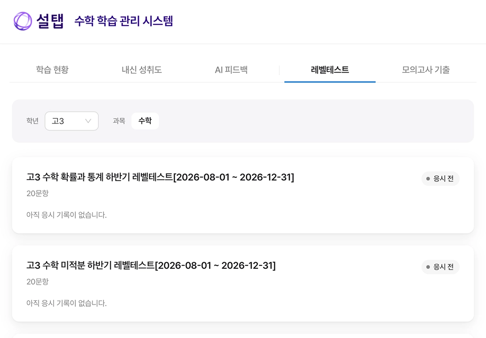Screen dimensions: 486x338
Task: Select the 수학 subject chip
Action: point(145,121)
